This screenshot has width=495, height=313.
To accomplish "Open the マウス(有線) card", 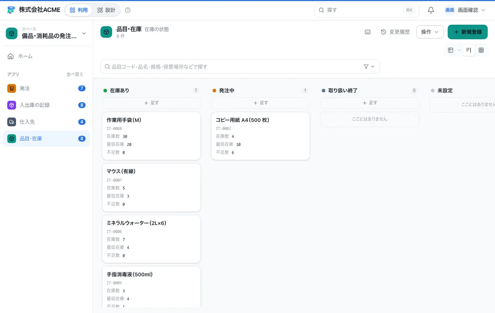I will tap(151, 187).
